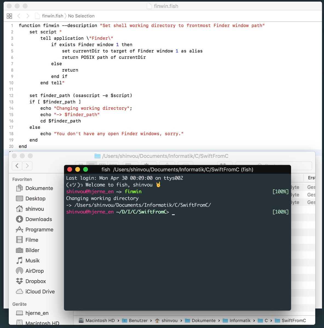Click the Welcome to fish greeting line

click(x=114, y=185)
